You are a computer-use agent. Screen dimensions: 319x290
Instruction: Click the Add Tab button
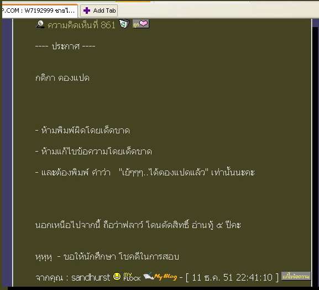pyautogui.click(x=99, y=11)
